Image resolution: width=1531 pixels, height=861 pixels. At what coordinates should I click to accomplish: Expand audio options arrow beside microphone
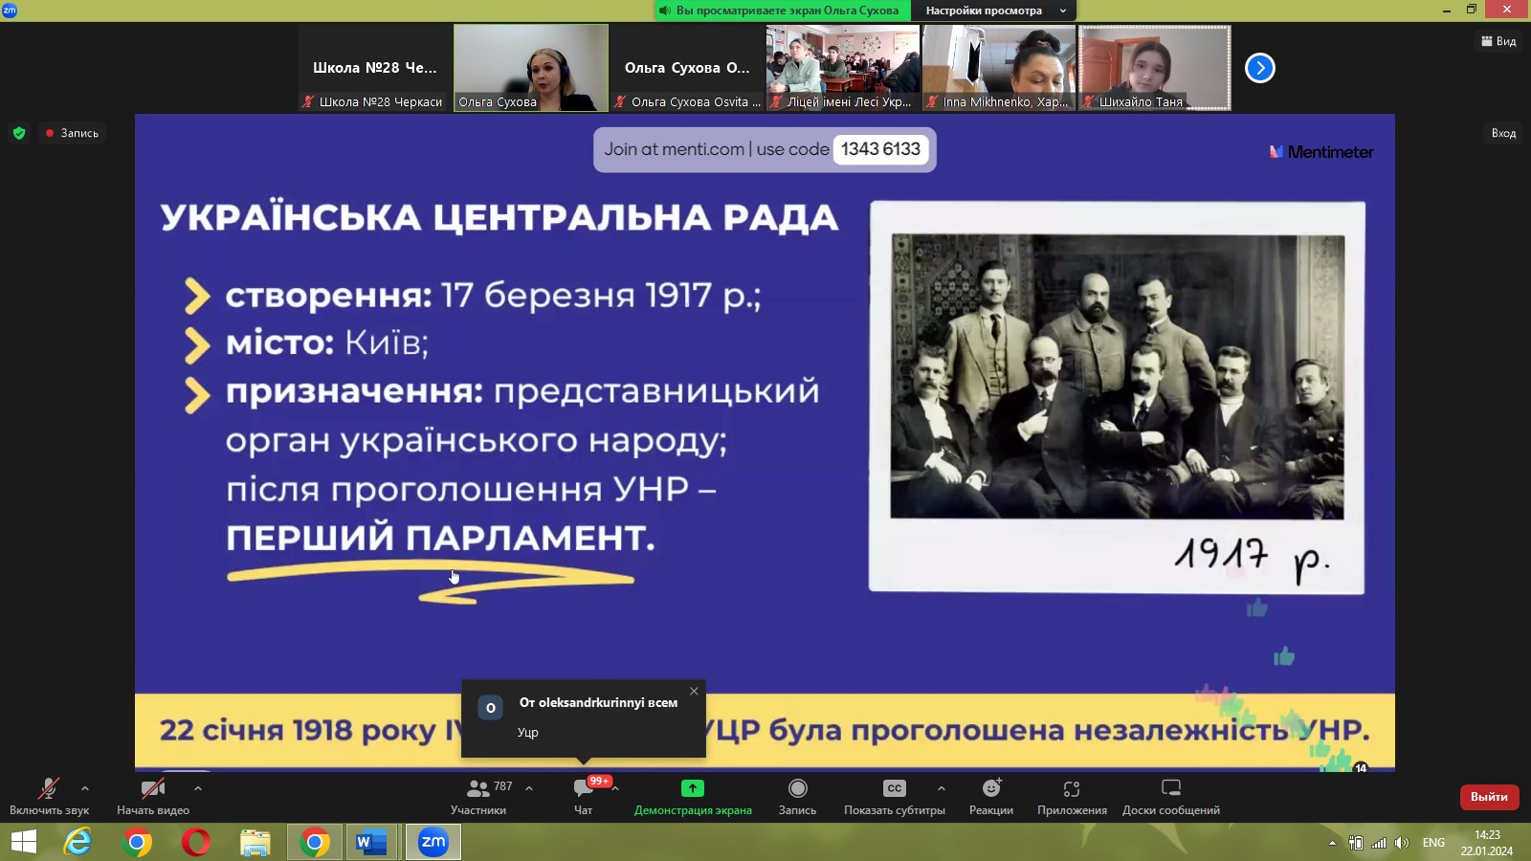pos(85,788)
